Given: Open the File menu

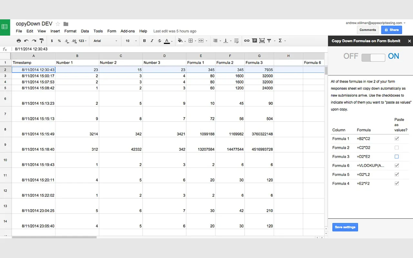Looking at the screenshot, I should pos(19,31).
